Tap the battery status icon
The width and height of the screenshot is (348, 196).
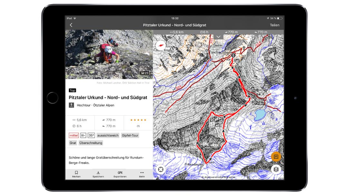point(280,18)
